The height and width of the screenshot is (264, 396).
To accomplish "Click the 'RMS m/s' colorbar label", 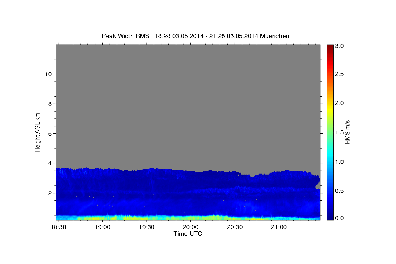I will (347, 132).
